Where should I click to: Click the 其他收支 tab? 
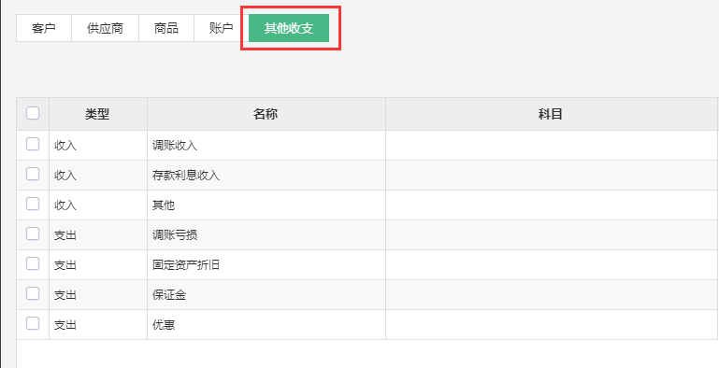pyautogui.click(x=289, y=28)
